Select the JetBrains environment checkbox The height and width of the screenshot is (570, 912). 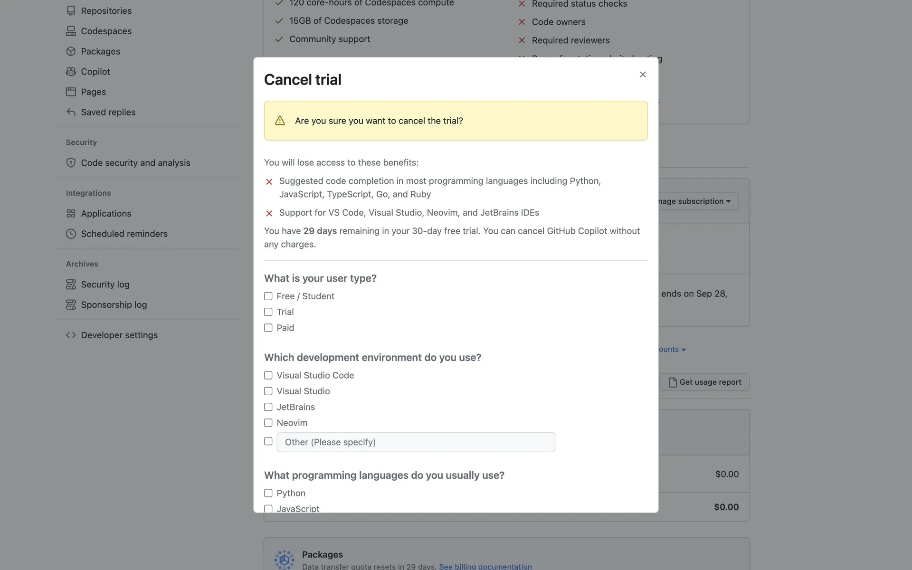(x=268, y=407)
